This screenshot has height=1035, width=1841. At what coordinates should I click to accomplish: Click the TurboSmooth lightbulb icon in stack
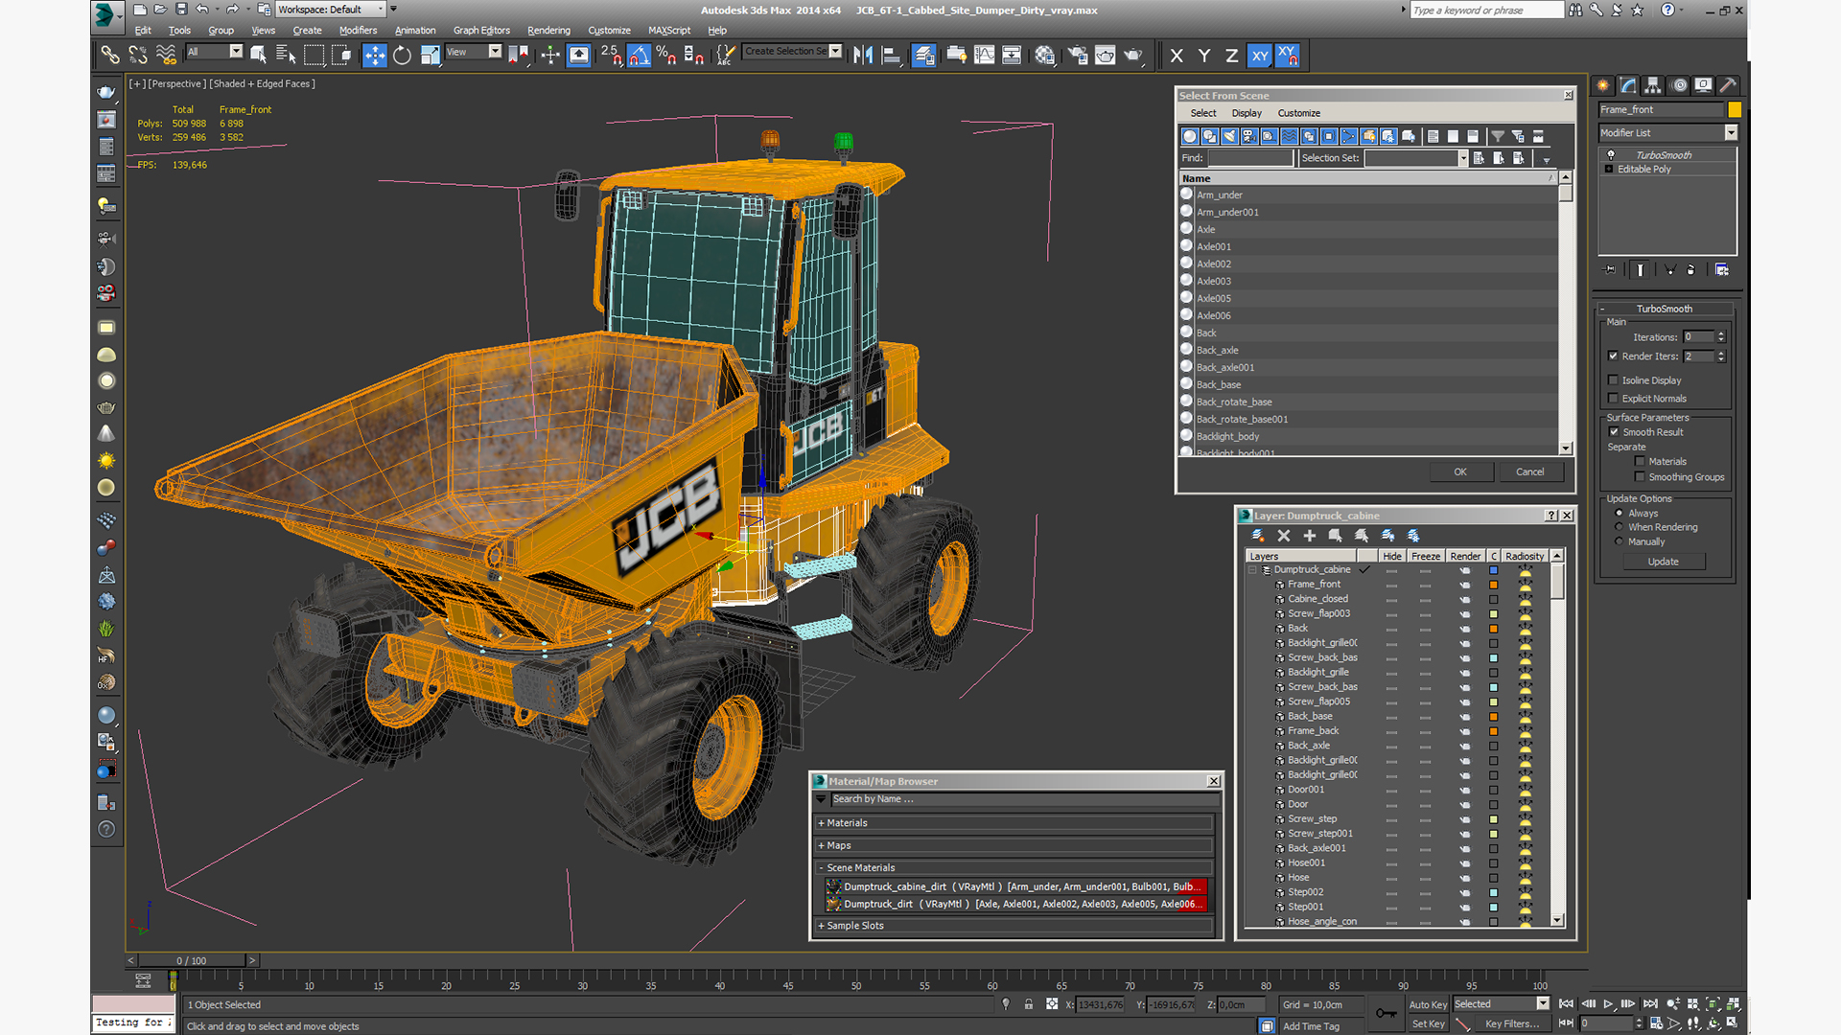pyautogui.click(x=1611, y=155)
